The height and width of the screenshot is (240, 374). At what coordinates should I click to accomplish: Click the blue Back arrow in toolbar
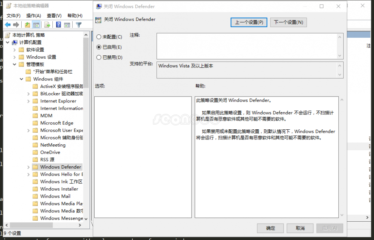7,25
